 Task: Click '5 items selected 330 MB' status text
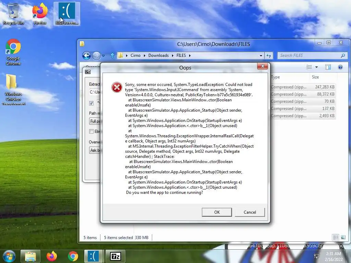pos(126,238)
